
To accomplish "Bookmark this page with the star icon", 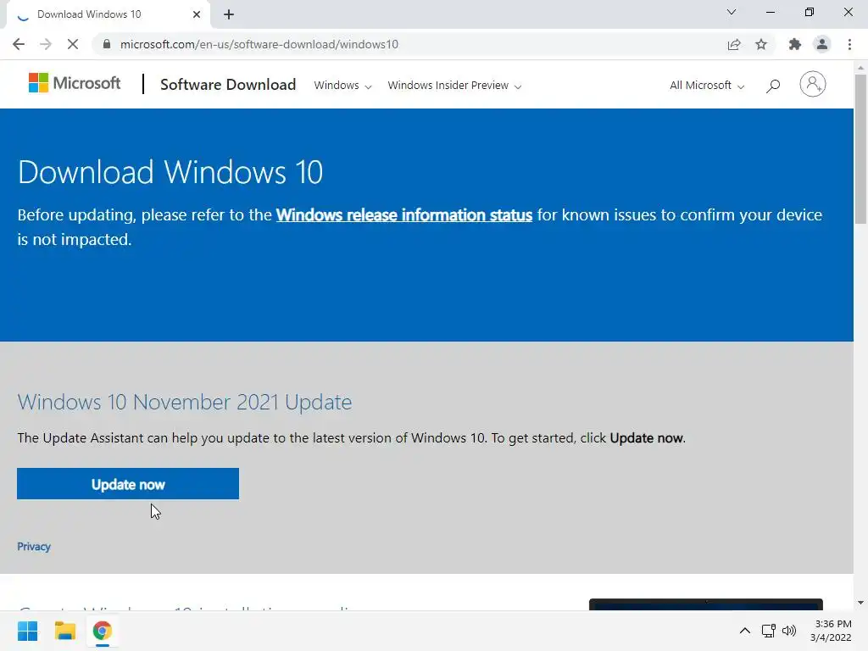I will click(761, 44).
